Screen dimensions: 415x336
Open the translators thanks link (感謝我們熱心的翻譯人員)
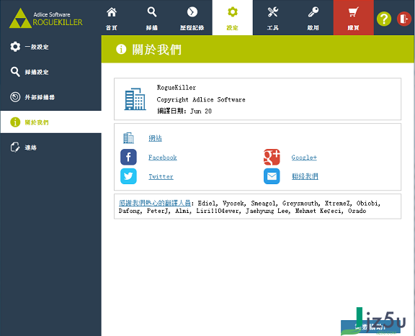click(155, 203)
